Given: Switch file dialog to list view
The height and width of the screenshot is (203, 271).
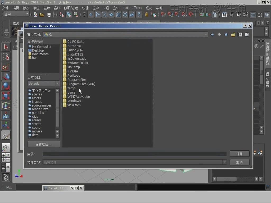Looking at the screenshot, I should (x=240, y=35).
